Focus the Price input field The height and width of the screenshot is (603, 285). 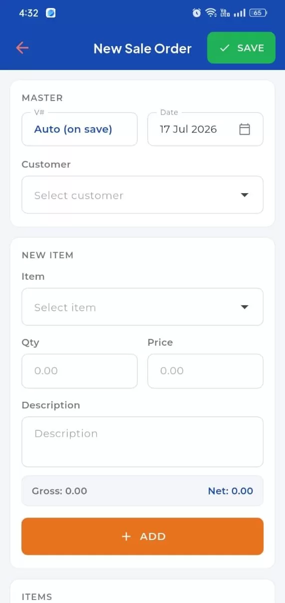coord(205,371)
